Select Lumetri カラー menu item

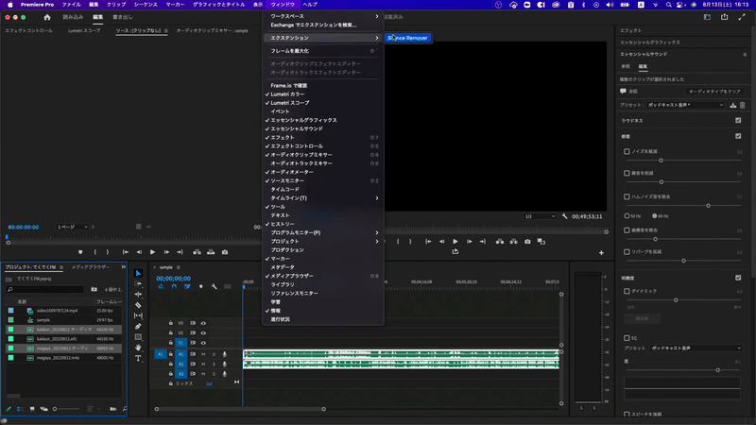point(323,94)
